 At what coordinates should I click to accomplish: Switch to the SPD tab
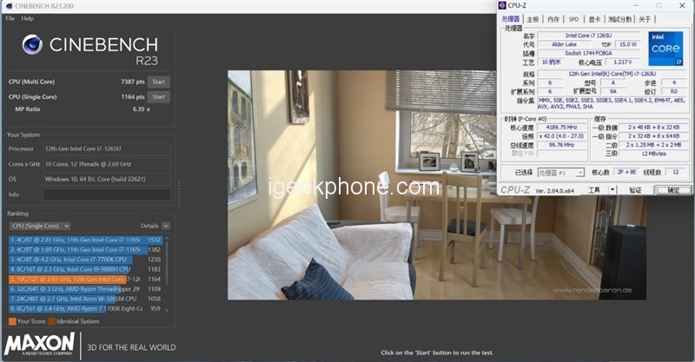point(573,18)
